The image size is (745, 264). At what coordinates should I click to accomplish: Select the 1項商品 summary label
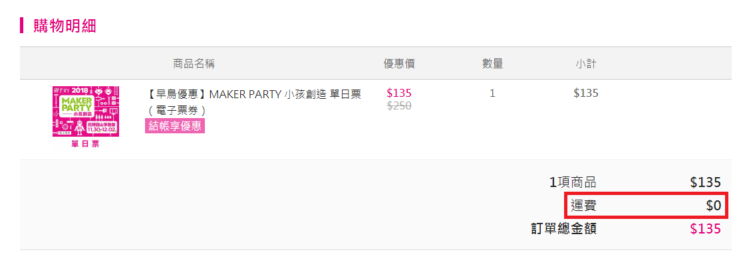point(573,182)
